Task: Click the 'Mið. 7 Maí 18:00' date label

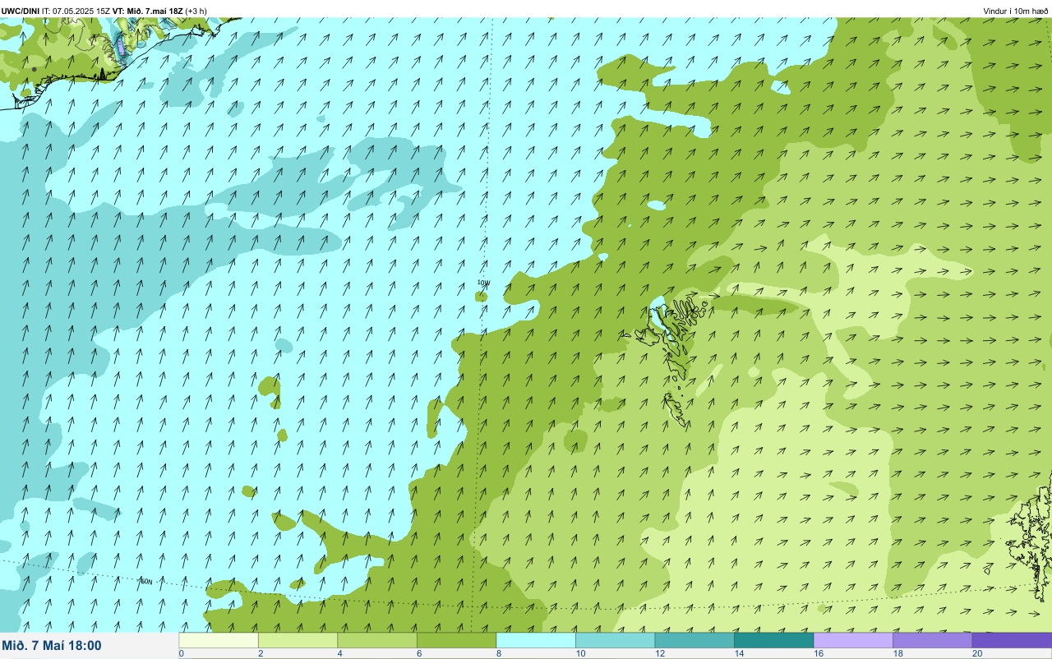Action: point(52,646)
